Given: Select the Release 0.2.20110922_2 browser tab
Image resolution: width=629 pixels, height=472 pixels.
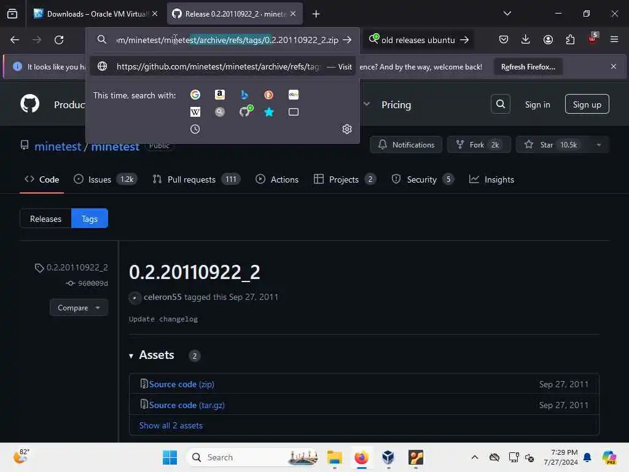Looking at the screenshot, I should click(x=234, y=14).
